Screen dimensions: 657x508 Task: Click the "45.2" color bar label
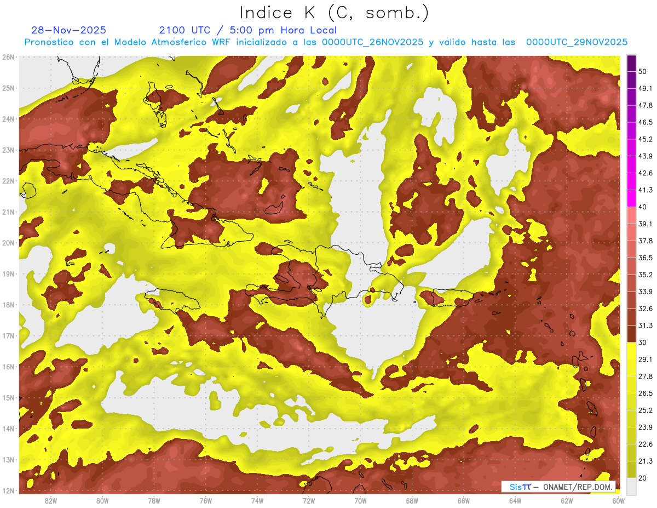click(646, 139)
